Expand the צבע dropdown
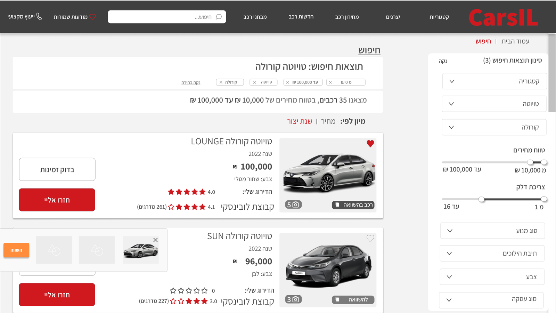Screen dimensions: 556x313 [x=492, y=277]
